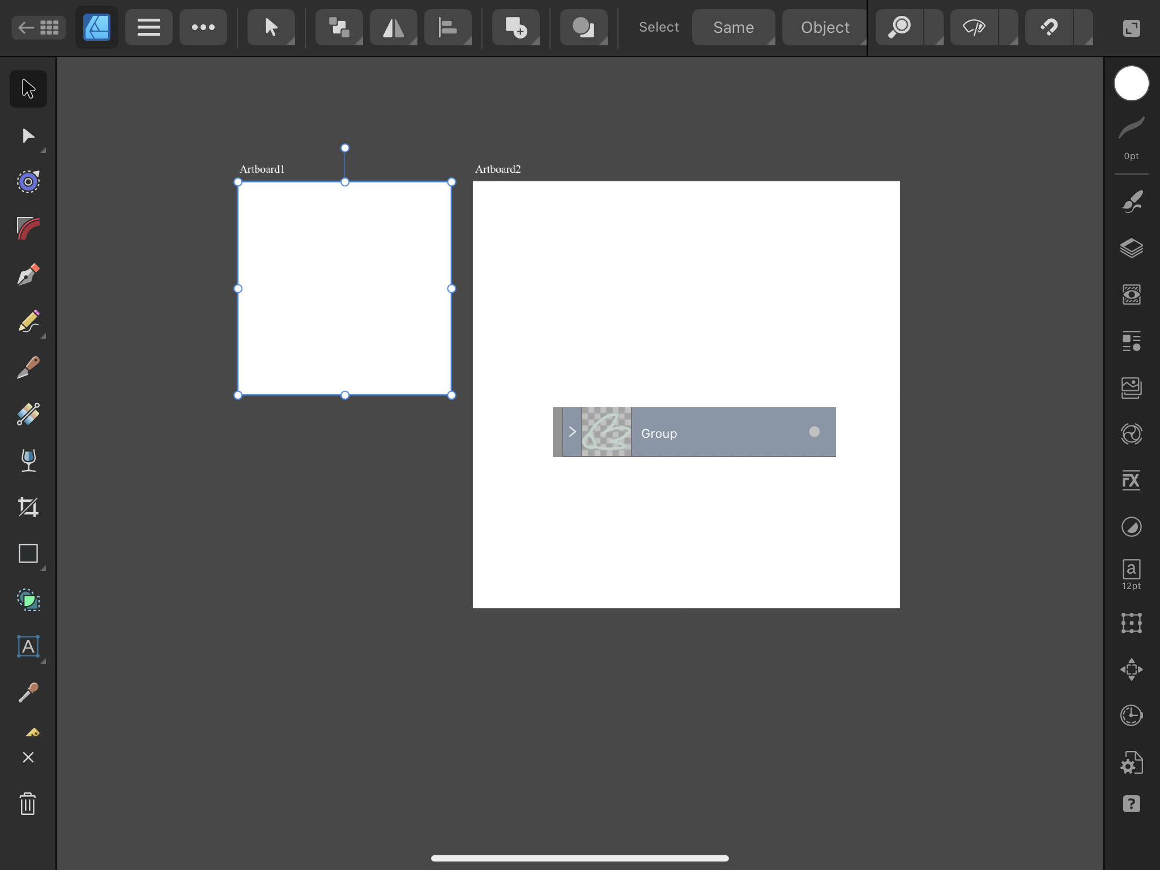This screenshot has width=1160, height=870.
Task: Open the Appearance studio
Action: (x=1131, y=295)
